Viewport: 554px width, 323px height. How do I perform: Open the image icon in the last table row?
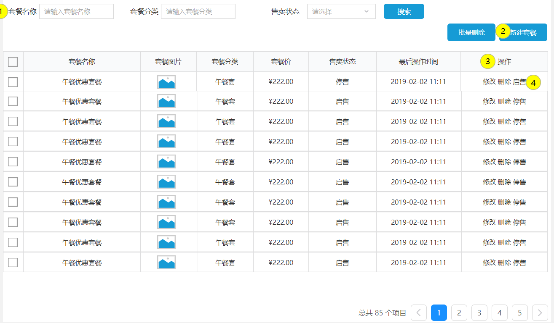click(166, 263)
